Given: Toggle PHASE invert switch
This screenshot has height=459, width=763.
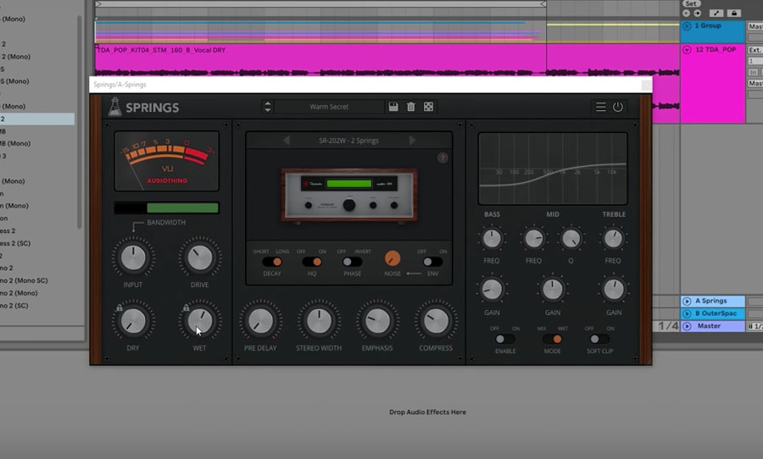Looking at the screenshot, I should (352, 262).
